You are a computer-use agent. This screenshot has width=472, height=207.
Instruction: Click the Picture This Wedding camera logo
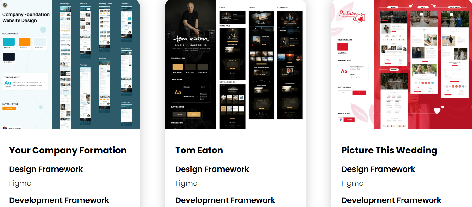coord(352,16)
